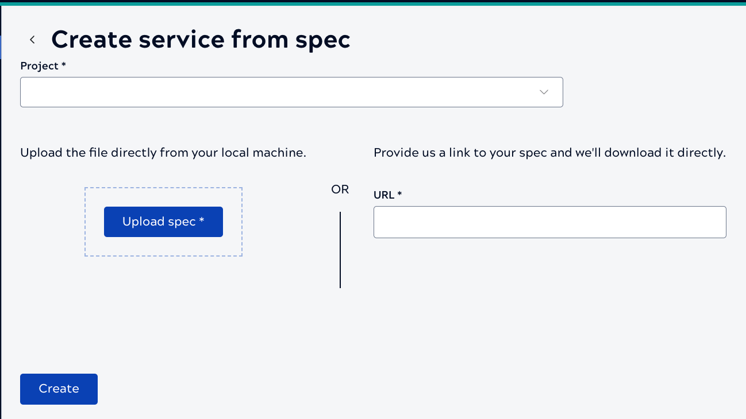Click the back chevron icon beside the title
The height and width of the screenshot is (419, 746).
pyautogui.click(x=32, y=39)
